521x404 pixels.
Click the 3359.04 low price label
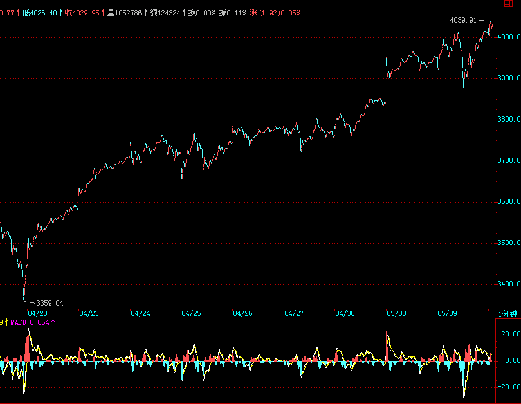click(x=50, y=303)
